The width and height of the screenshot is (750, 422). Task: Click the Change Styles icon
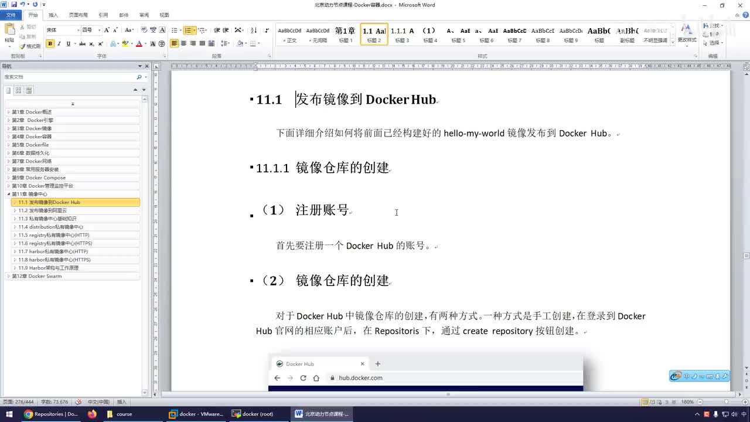[687, 33]
